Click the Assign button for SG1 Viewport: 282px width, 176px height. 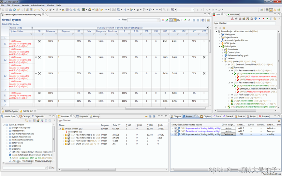click(x=229, y=128)
